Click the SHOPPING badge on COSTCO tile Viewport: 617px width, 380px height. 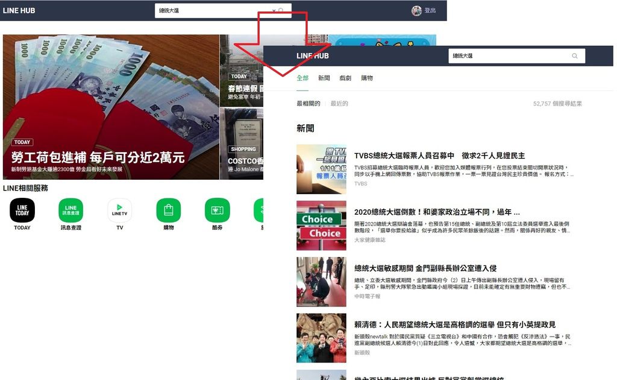243,149
